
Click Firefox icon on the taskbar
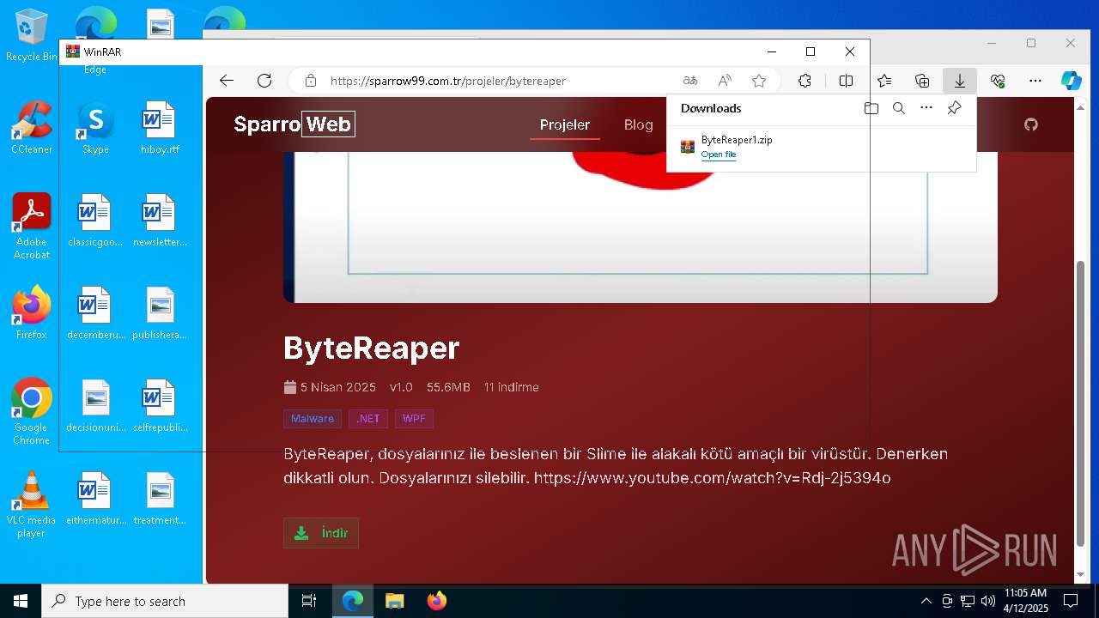click(x=436, y=601)
